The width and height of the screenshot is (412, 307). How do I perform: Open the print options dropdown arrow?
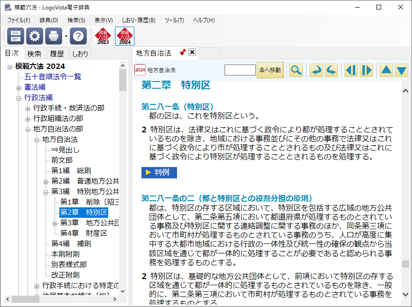66,36
